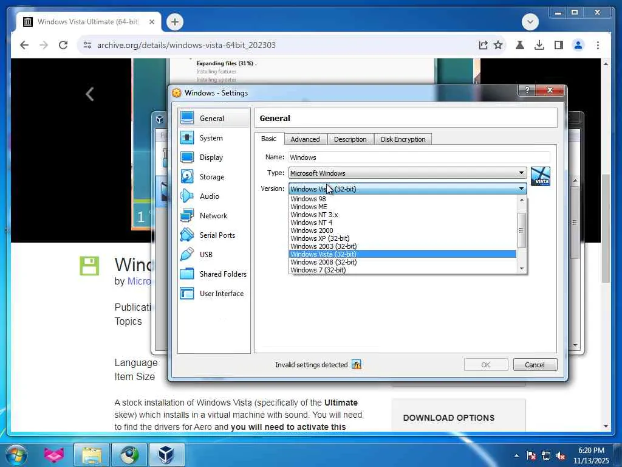Viewport: 622px width, 467px height.
Task: Open the General settings category
Action: tap(214, 119)
